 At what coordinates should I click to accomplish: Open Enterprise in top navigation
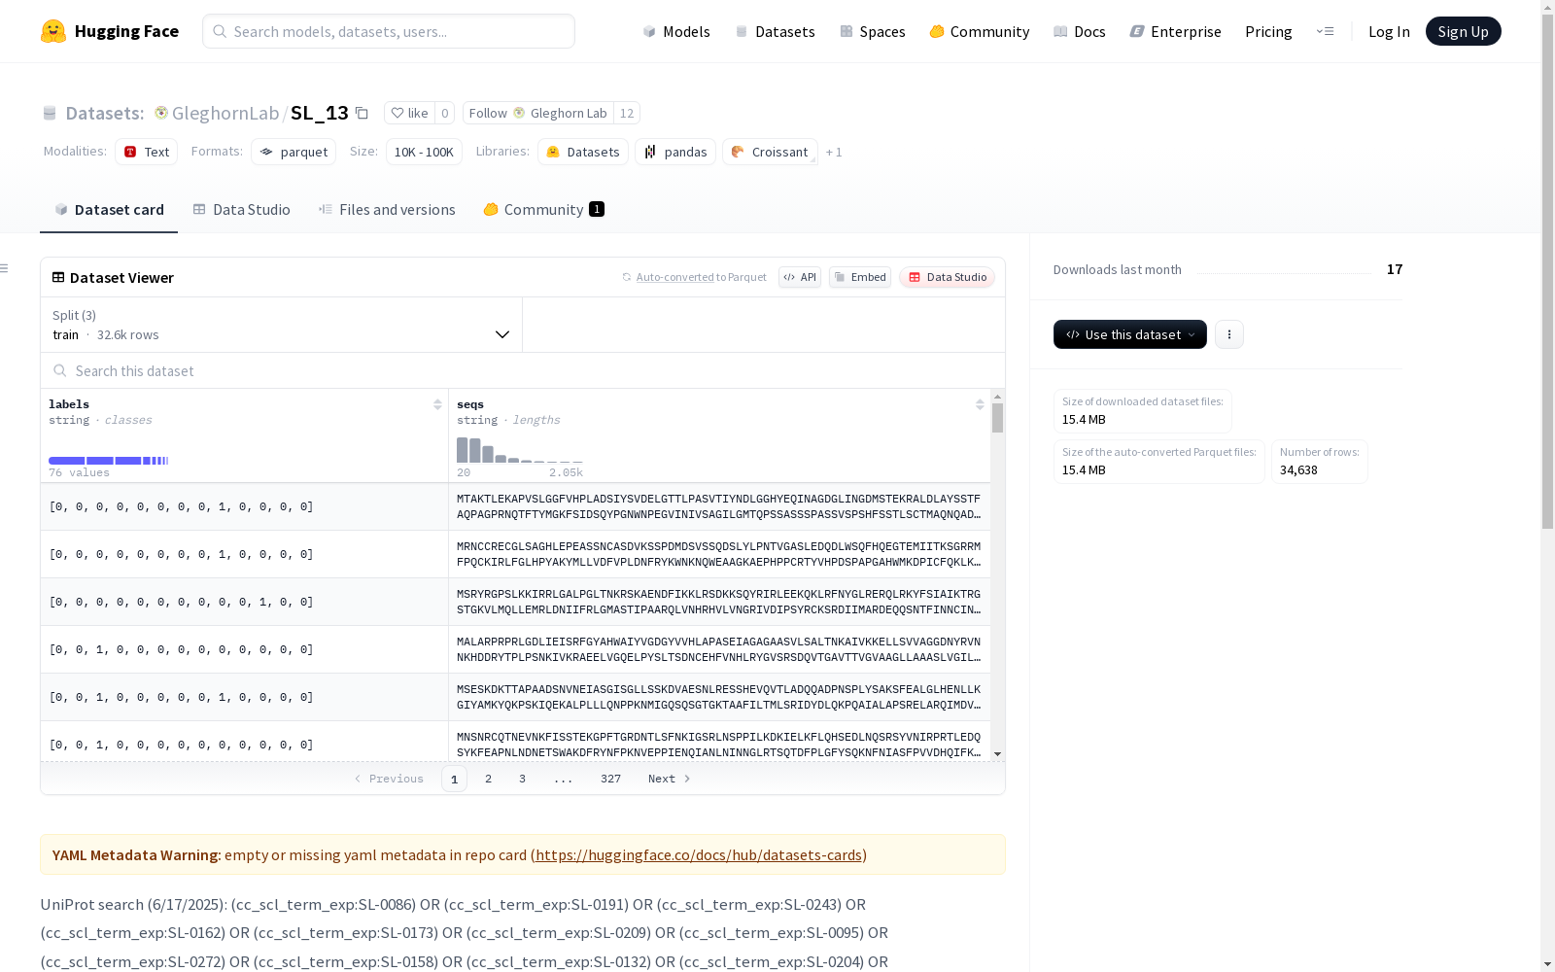point(1176,31)
